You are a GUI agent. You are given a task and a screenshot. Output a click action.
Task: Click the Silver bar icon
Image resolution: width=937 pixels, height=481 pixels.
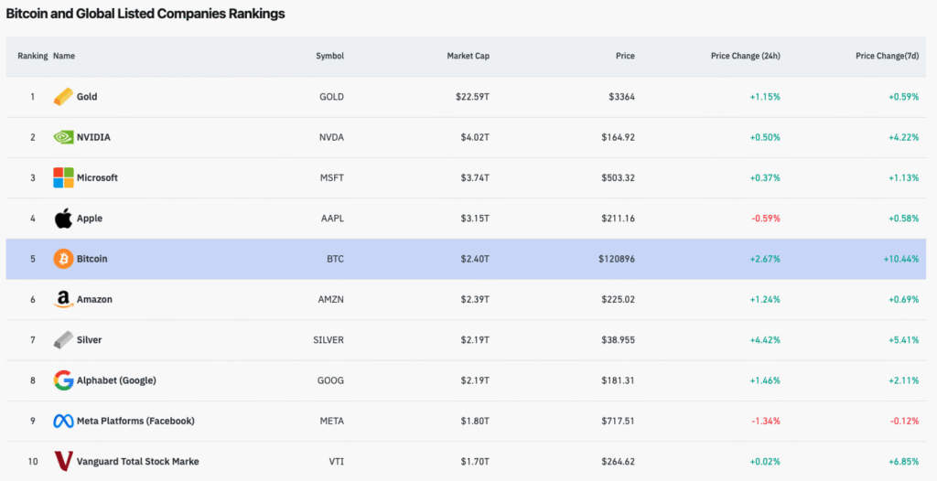[63, 340]
